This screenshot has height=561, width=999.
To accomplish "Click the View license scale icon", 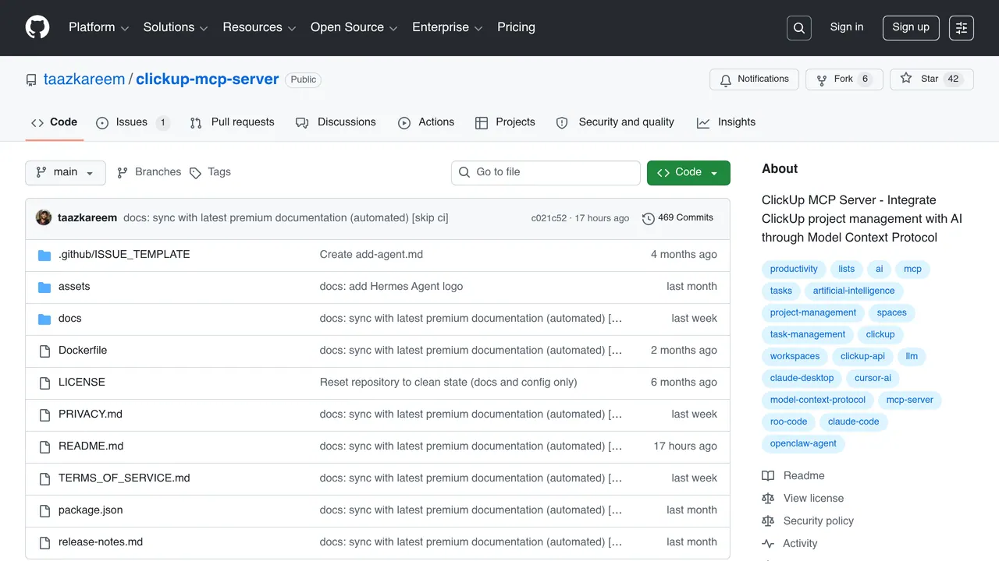I will pos(768,499).
